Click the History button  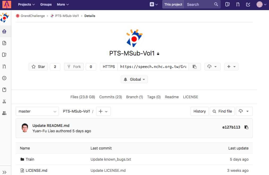[x=199, y=111]
